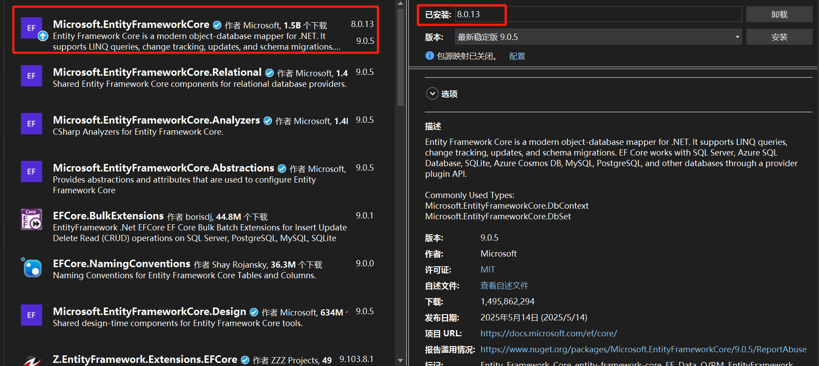Click the release date 2025年5月14日
This screenshot has width=819, height=366.
534,317
